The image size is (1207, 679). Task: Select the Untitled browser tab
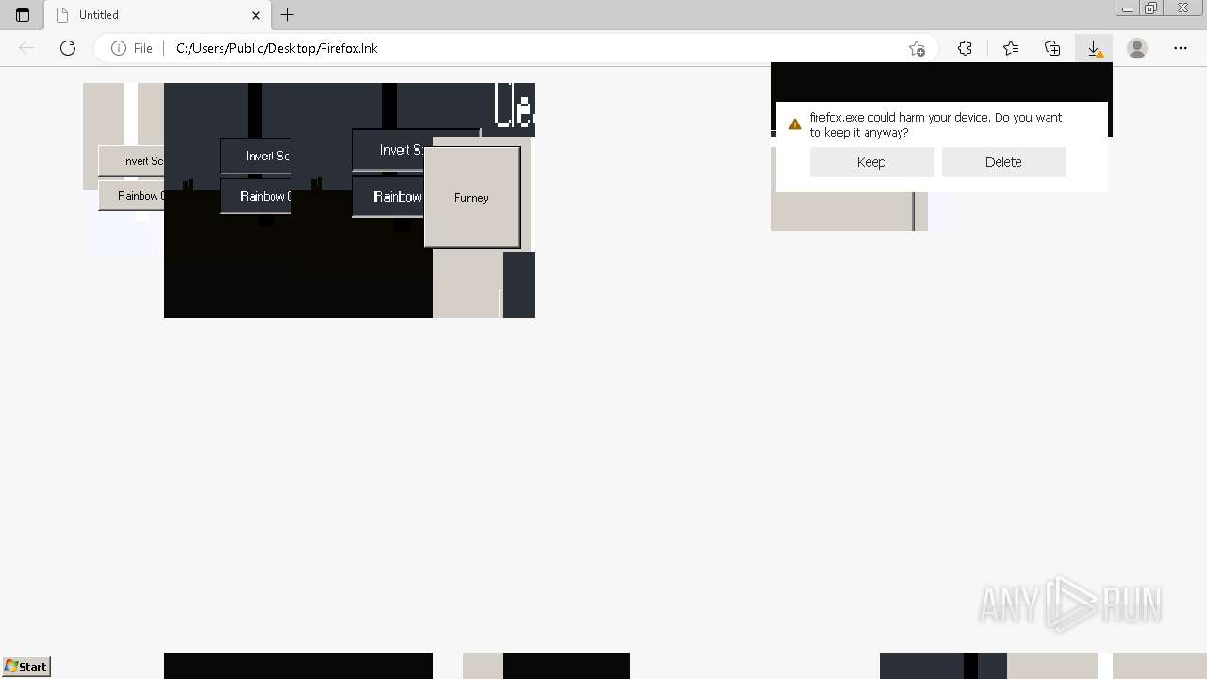tap(158, 15)
